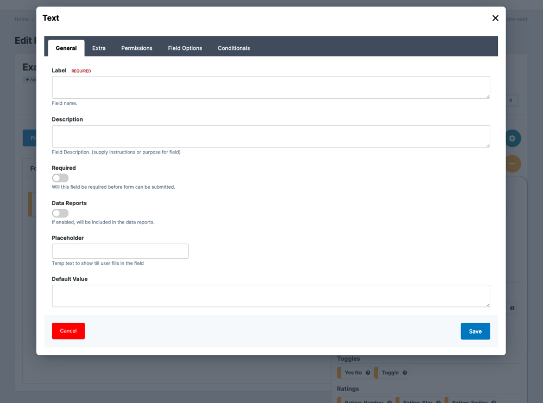Viewport: 543px width, 403px height.
Task: Switch to the General tab
Action: (x=66, y=48)
